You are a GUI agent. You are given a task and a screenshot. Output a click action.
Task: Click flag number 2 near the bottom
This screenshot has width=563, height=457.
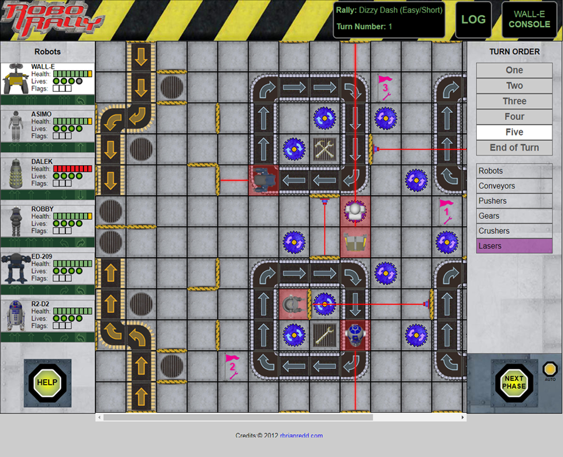[x=232, y=366]
